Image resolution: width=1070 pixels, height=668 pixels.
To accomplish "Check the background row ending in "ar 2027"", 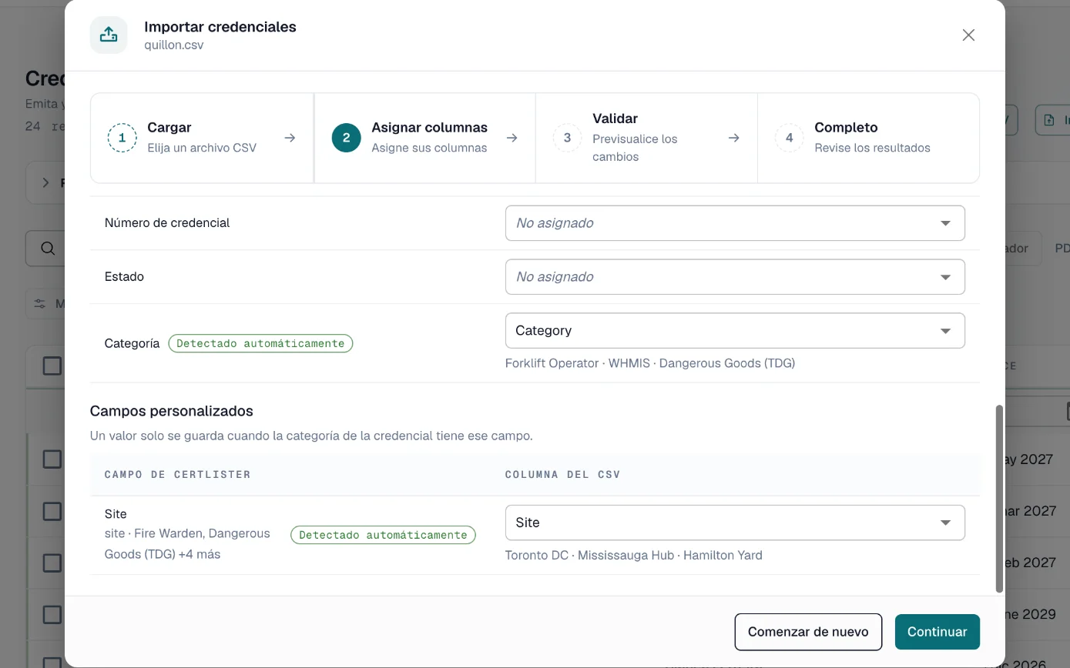I will [52, 511].
